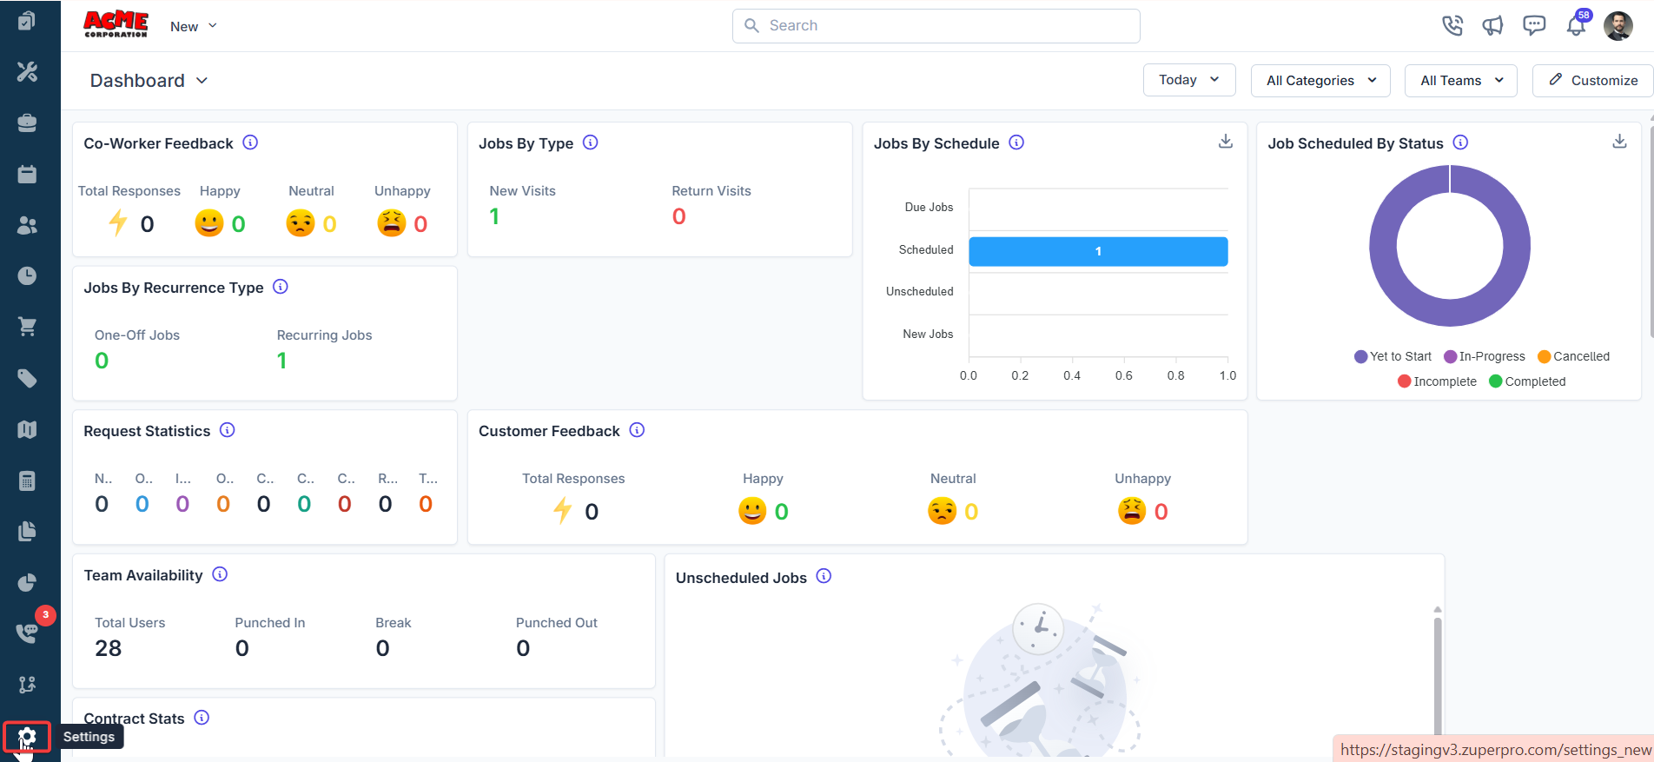Click the Recurring Jobs count of 1
The image size is (1654, 762).
[281, 361]
